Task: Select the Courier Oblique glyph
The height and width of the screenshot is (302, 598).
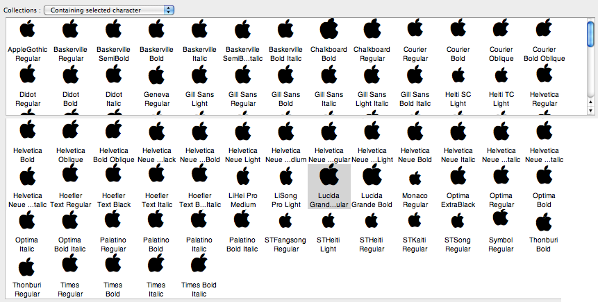Action: click(501, 28)
